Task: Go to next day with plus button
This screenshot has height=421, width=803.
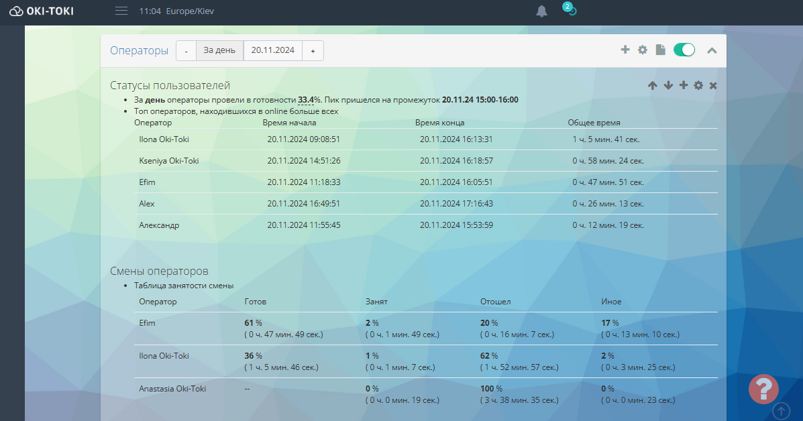Action: (x=313, y=51)
